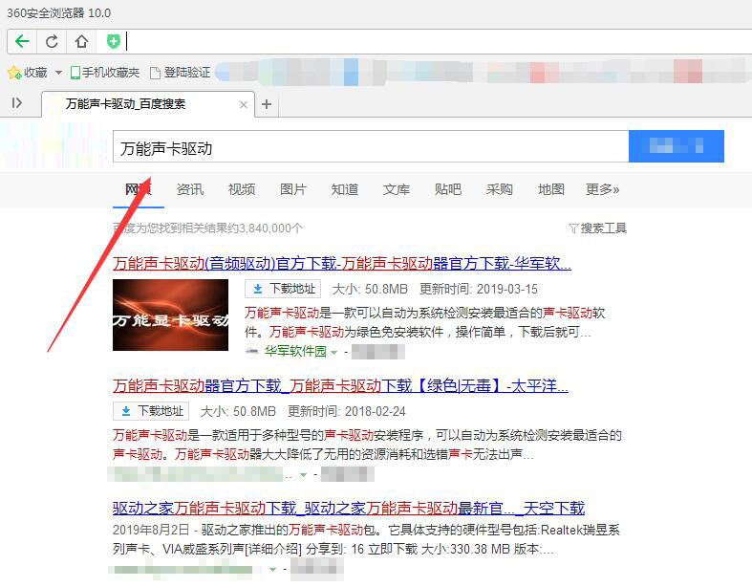Open a new tab with plus button

tap(267, 104)
